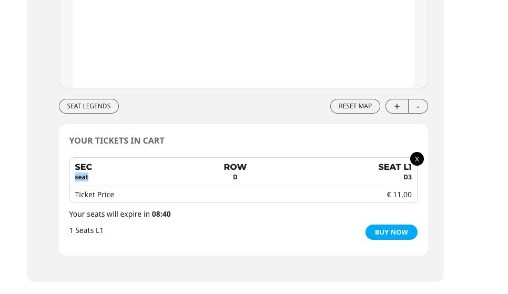Click the Ticket Price label
Screen dimensions: 508x294
click(x=95, y=195)
